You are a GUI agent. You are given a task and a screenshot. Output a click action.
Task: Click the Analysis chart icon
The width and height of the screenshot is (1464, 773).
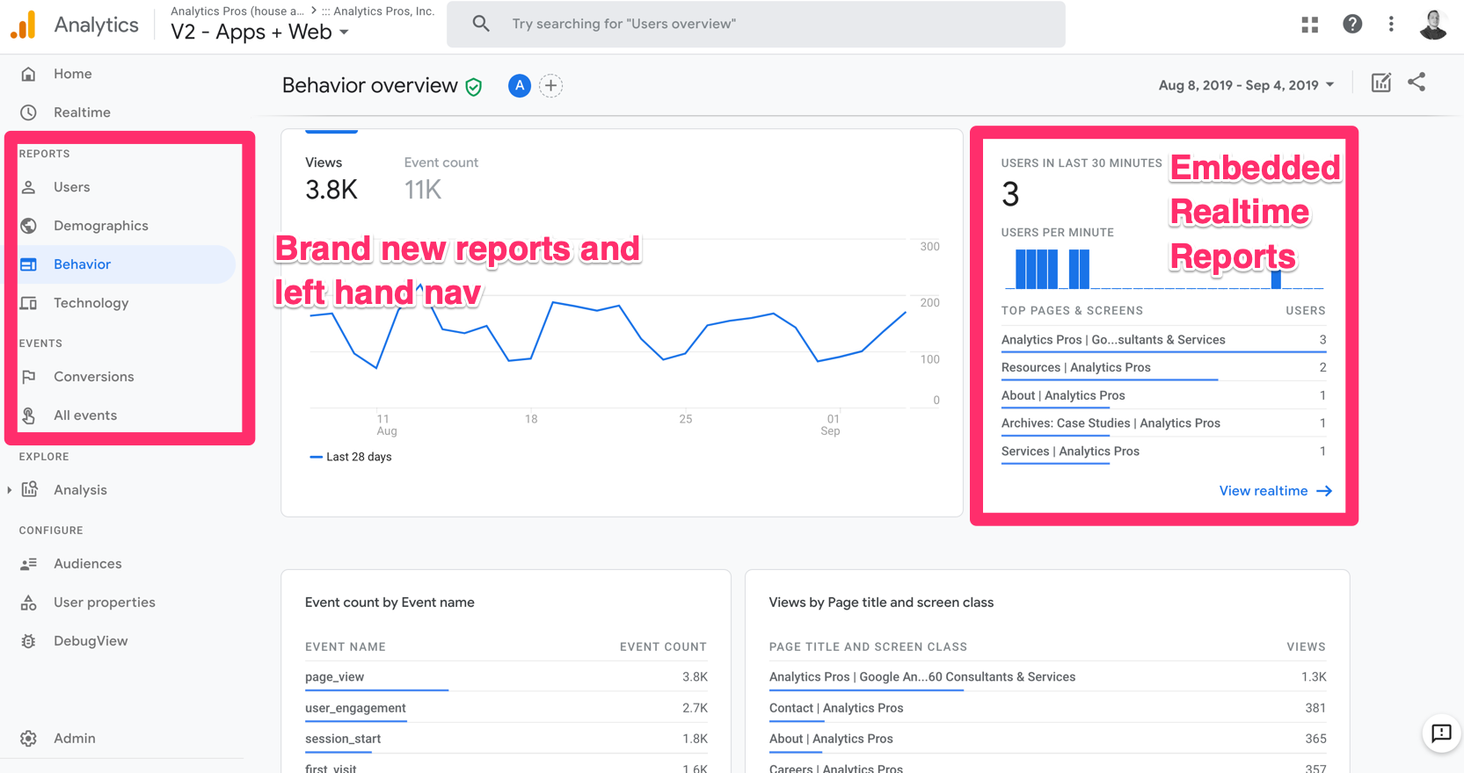coord(30,489)
